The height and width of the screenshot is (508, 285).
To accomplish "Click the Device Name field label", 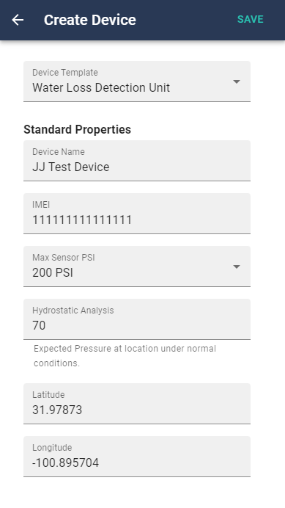I will (x=59, y=152).
